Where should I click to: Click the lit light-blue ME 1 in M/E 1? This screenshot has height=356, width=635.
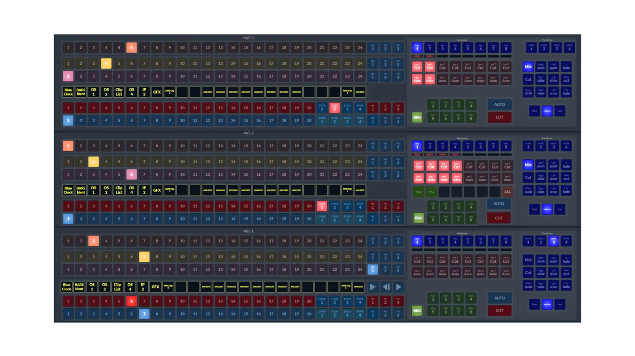pyautogui.click(x=373, y=269)
